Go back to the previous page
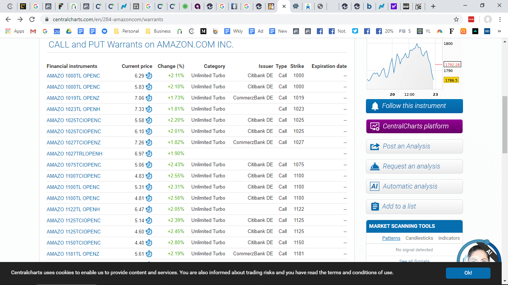 pyautogui.click(x=8, y=19)
